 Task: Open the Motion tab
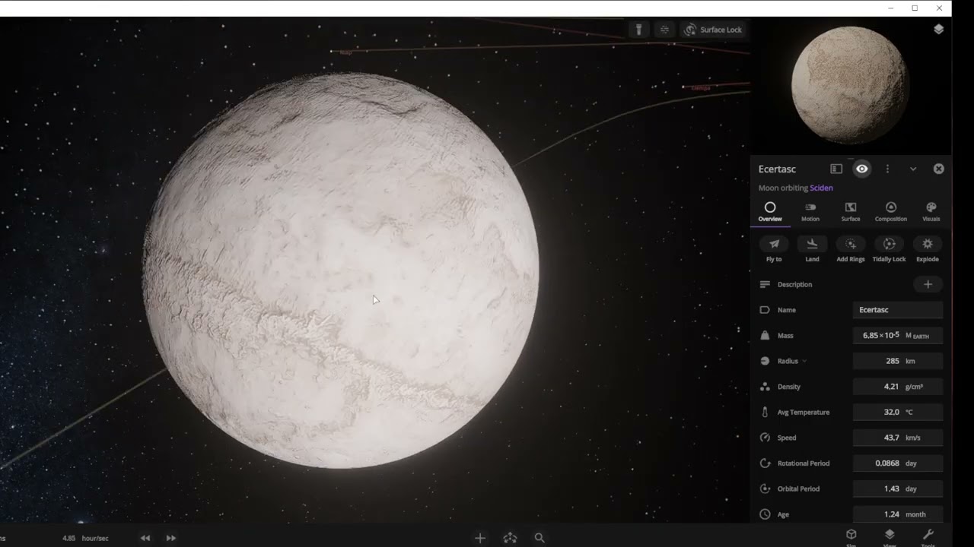tap(810, 211)
